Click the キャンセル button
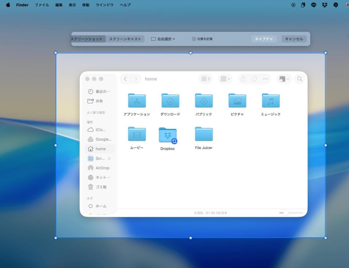This screenshot has height=268, width=349. coord(294,39)
